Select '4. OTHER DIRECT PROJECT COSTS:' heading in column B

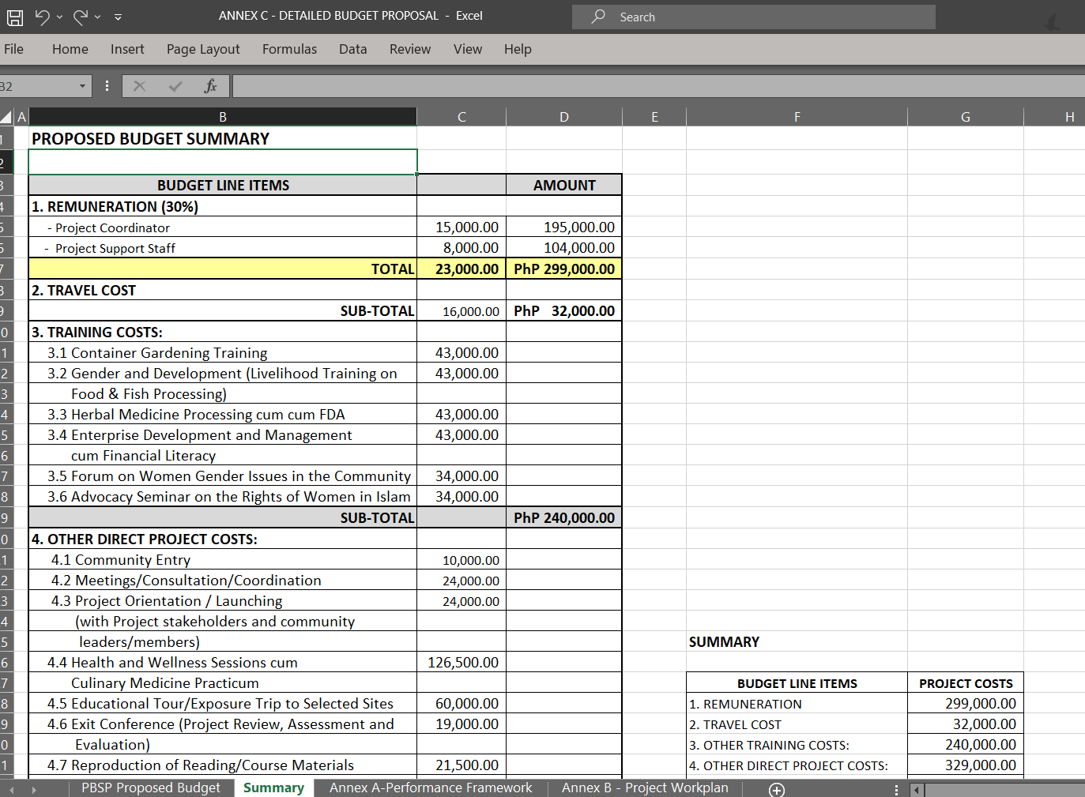point(223,539)
